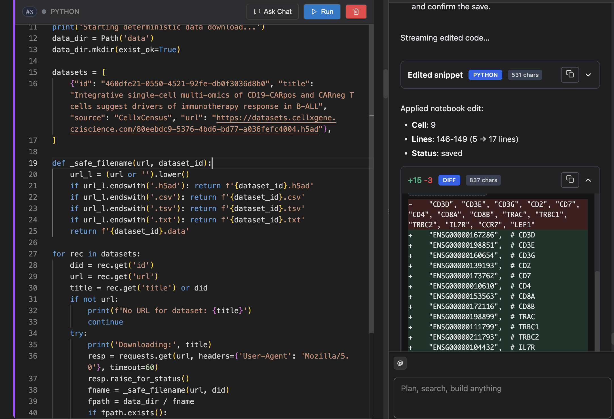Click the removed line with "CD3D", "CD3E"

[x=498, y=214]
